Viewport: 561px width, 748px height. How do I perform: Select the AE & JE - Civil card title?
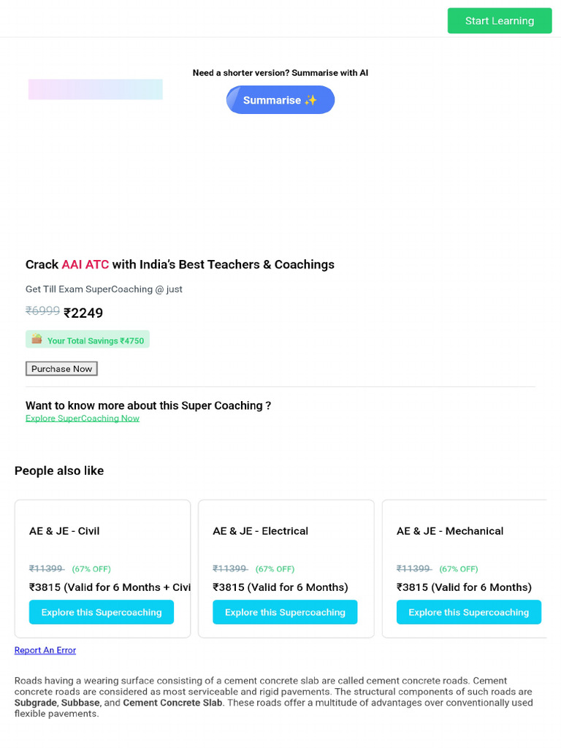click(x=64, y=531)
